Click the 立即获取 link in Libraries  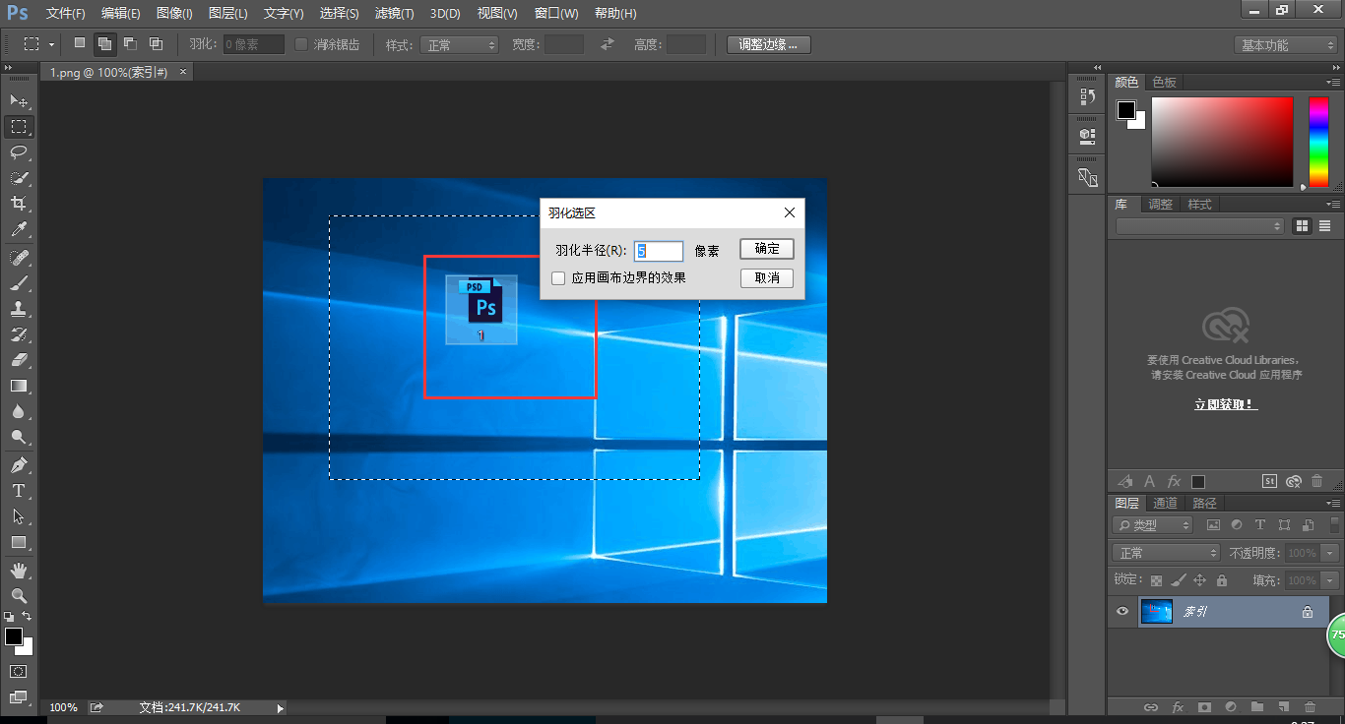coord(1226,404)
